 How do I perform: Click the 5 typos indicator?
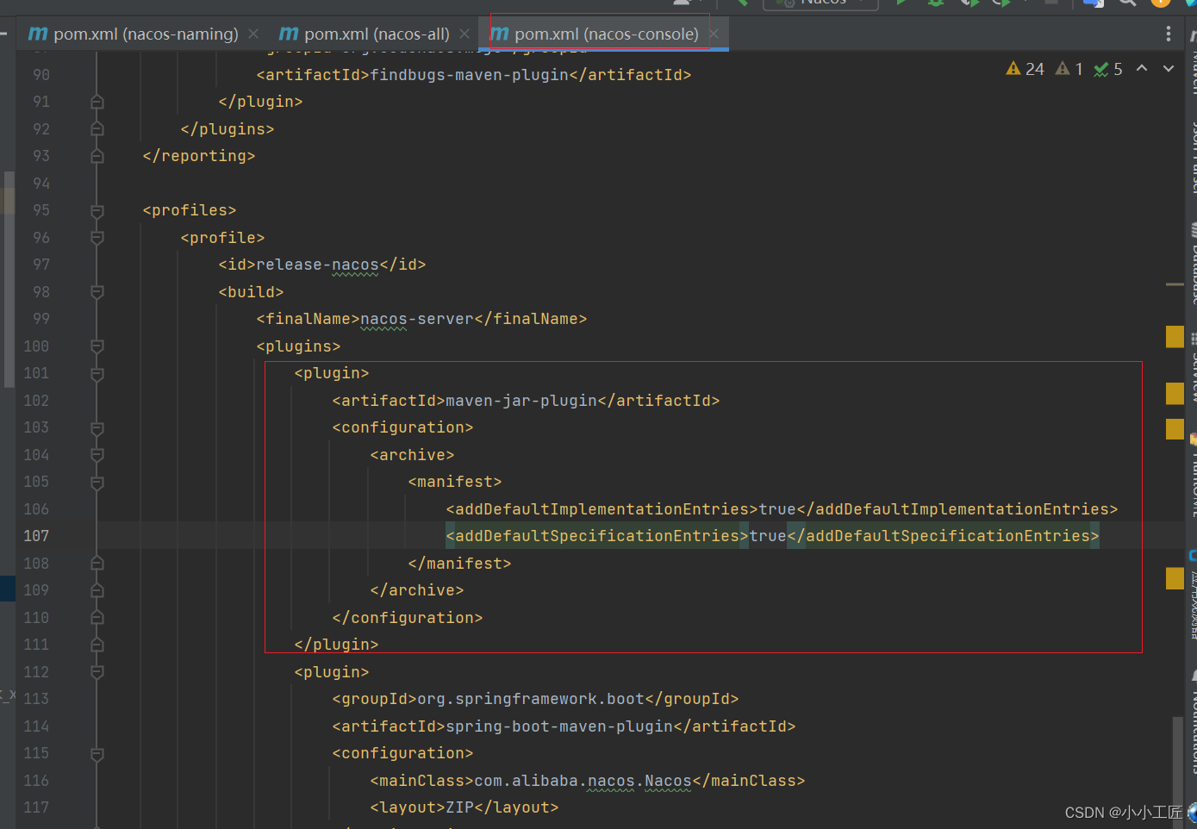point(1108,69)
